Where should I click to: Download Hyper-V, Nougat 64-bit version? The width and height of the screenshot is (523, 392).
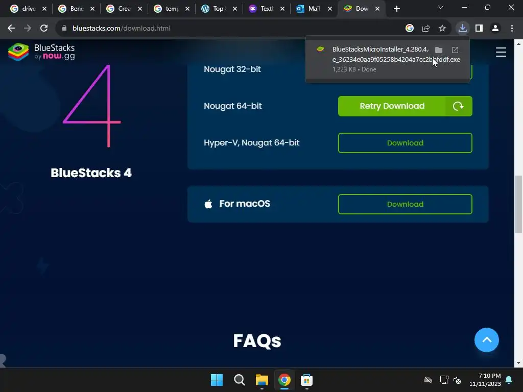(x=405, y=143)
